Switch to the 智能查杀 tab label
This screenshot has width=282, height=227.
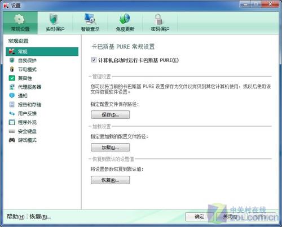point(90,29)
